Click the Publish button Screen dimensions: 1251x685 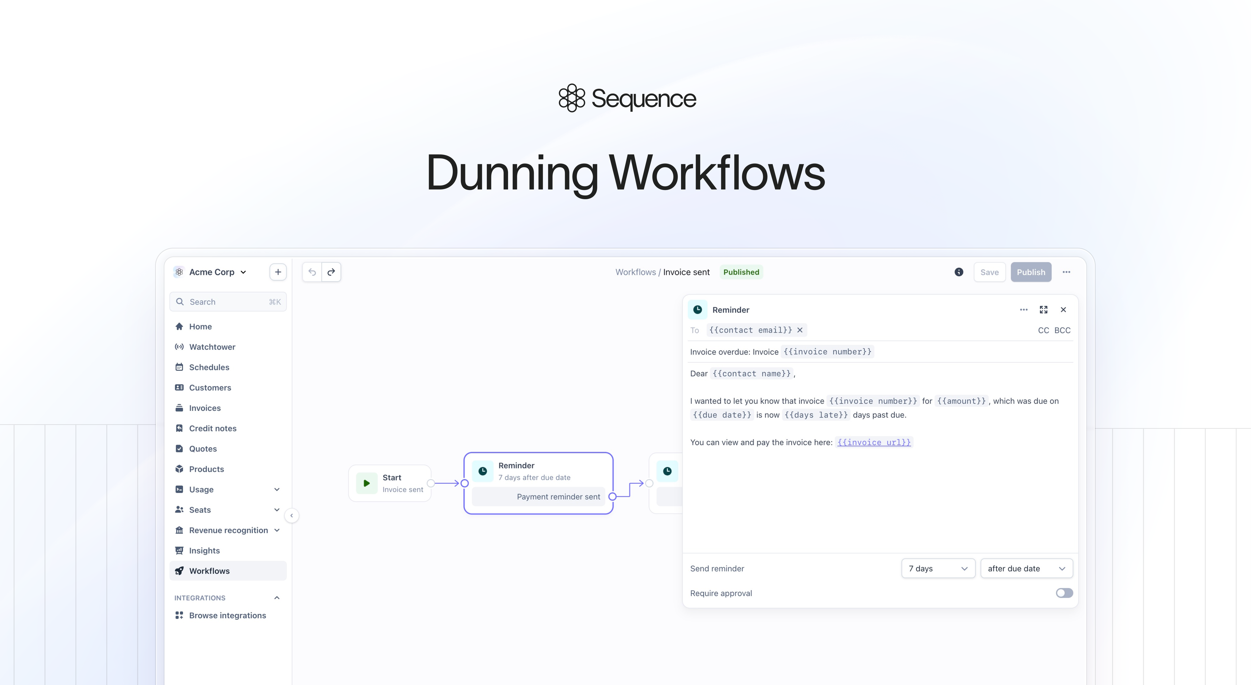1031,272
